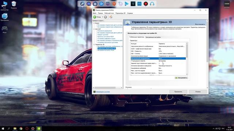Select "Установка цифрового аудио" tree item
Viewport: 234px width, 131px height.
point(106,39)
